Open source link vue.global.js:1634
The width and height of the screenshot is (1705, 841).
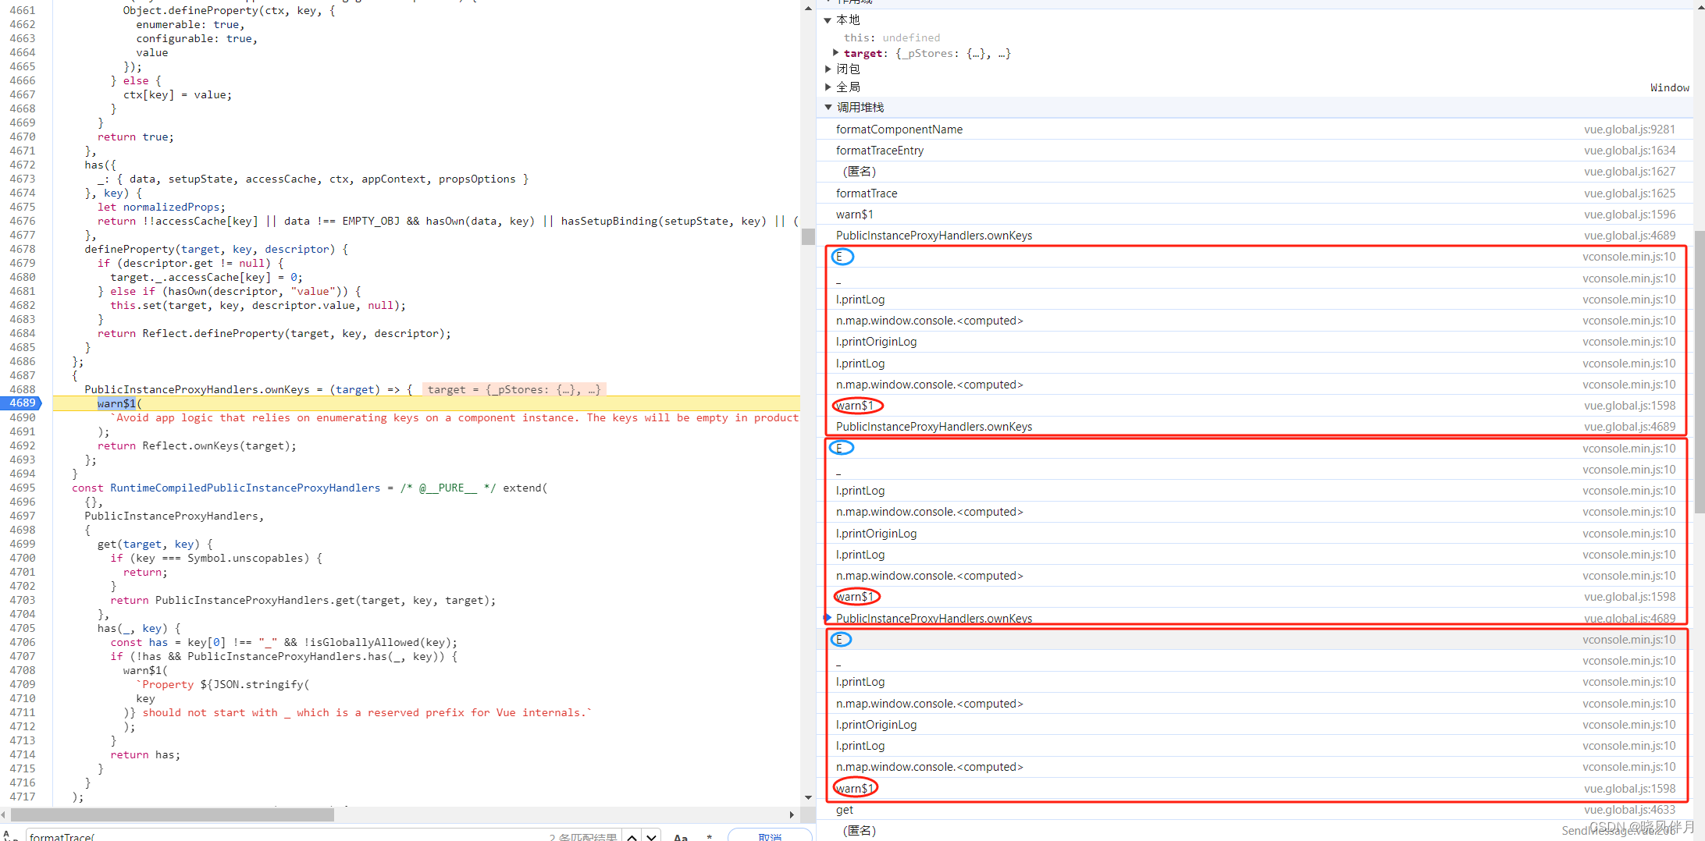coord(1629,151)
